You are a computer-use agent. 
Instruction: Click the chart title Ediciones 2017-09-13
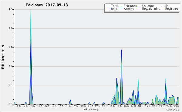point(47,5)
